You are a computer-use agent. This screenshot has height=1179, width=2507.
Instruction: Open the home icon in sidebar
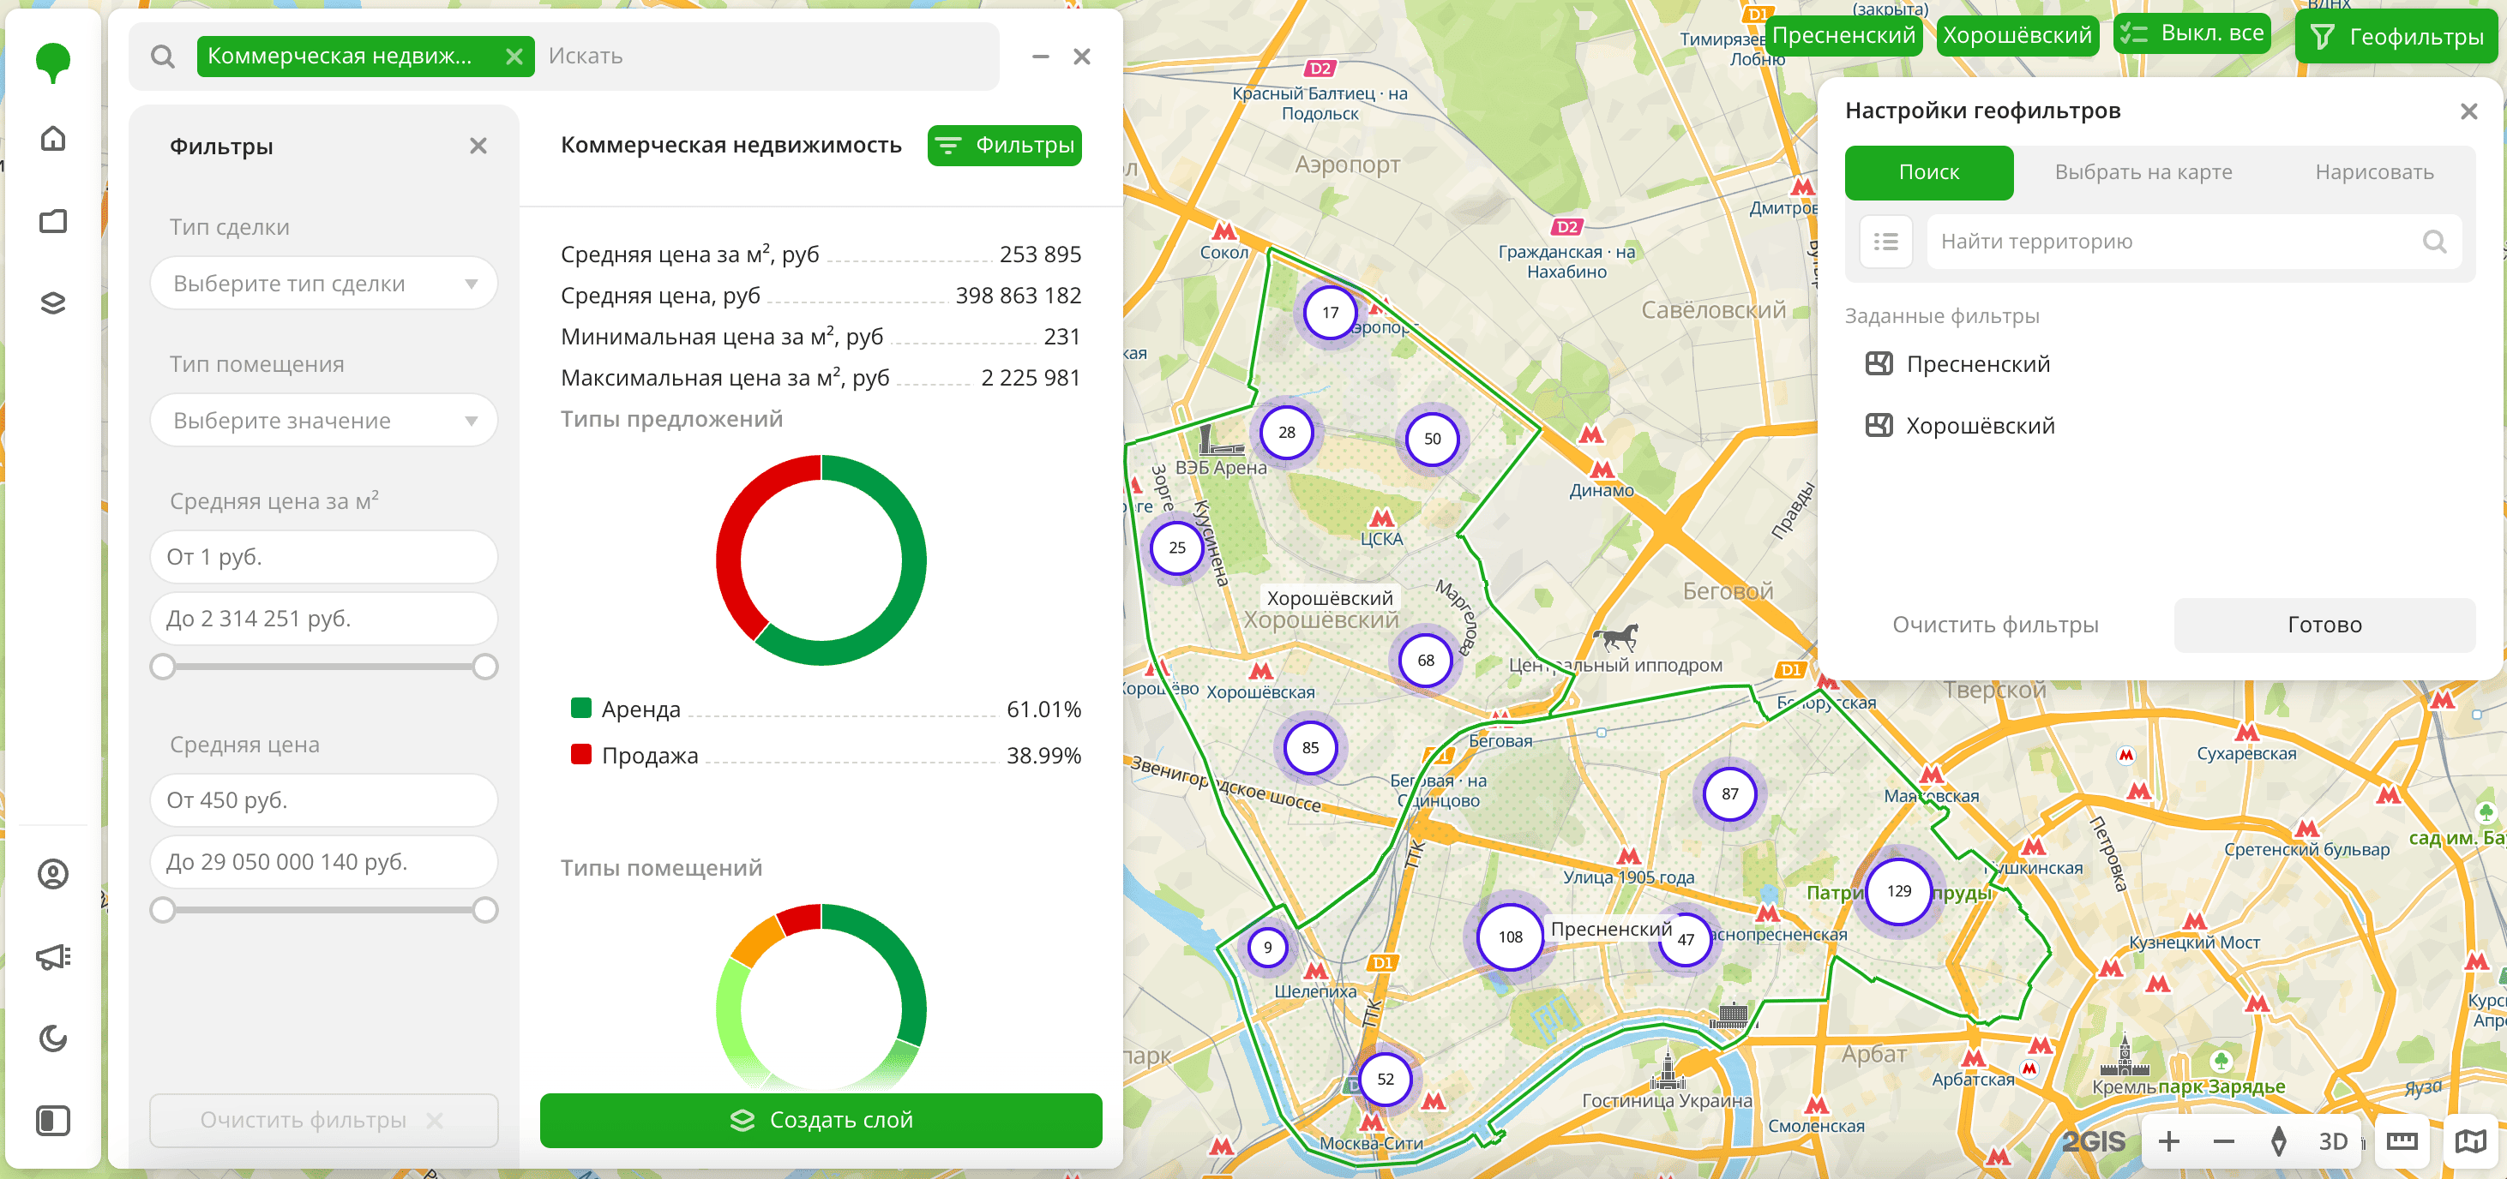click(x=53, y=139)
